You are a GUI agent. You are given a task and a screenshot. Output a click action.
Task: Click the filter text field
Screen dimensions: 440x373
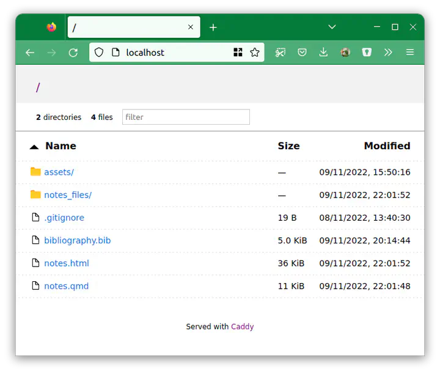point(186,117)
